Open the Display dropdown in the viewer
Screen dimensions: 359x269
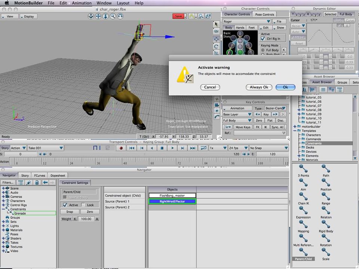[x=28, y=16]
